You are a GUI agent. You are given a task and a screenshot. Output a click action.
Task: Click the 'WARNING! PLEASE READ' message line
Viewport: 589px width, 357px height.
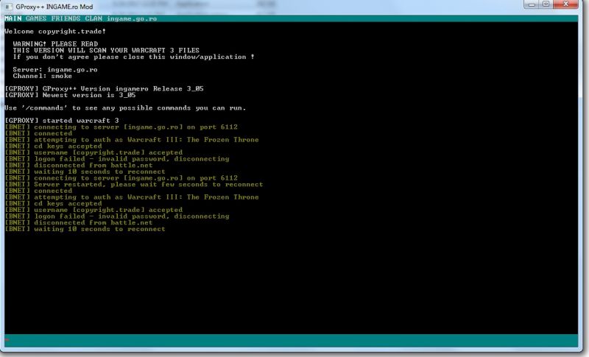click(52, 44)
